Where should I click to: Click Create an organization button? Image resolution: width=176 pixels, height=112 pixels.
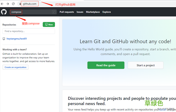[16, 67]
